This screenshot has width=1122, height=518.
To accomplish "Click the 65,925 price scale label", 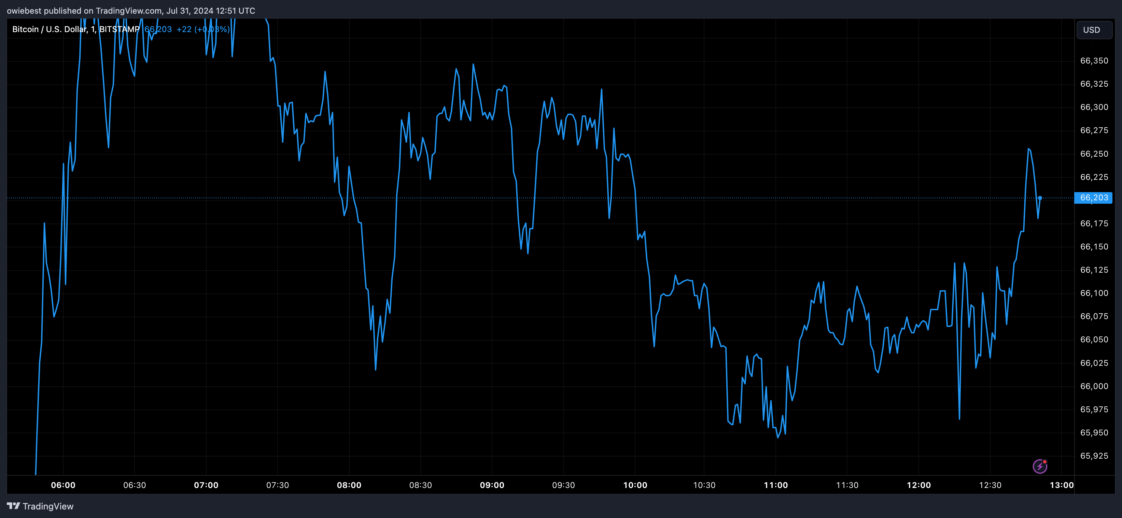I will tap(1094, 456).
